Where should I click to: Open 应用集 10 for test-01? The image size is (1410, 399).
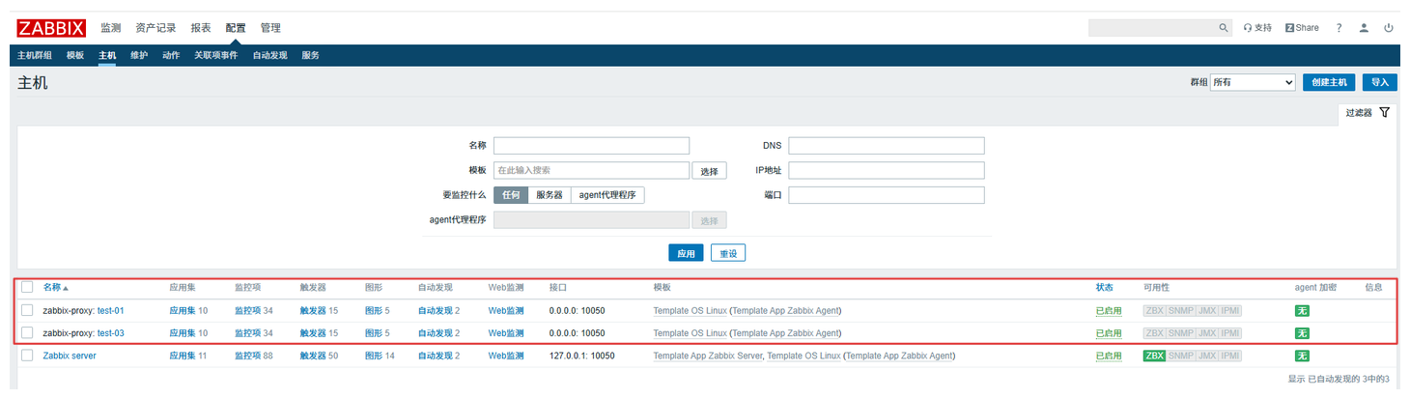(x=188, y=311)
